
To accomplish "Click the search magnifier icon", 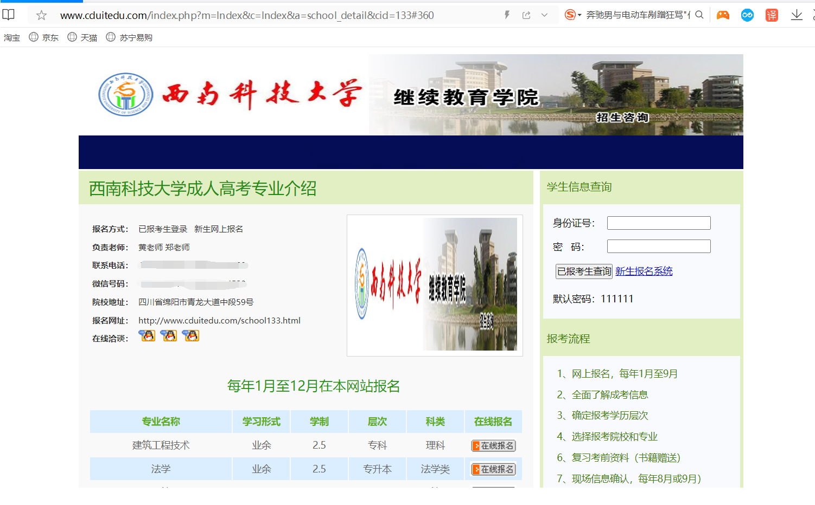I will tap(699, 15).
